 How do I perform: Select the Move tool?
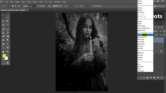8,18
